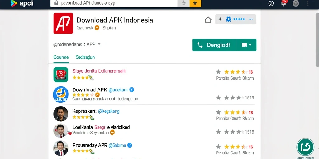319x159 pixels.
Task: Click the Vainleime Seysontan subtitle
Action: click(x=91, y=133)
